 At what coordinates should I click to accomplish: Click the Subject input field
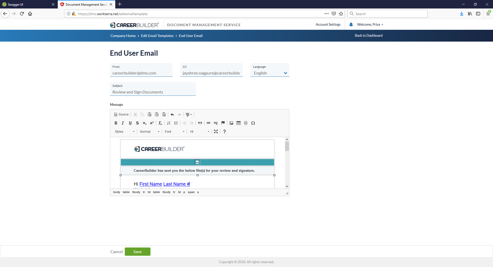153,92
